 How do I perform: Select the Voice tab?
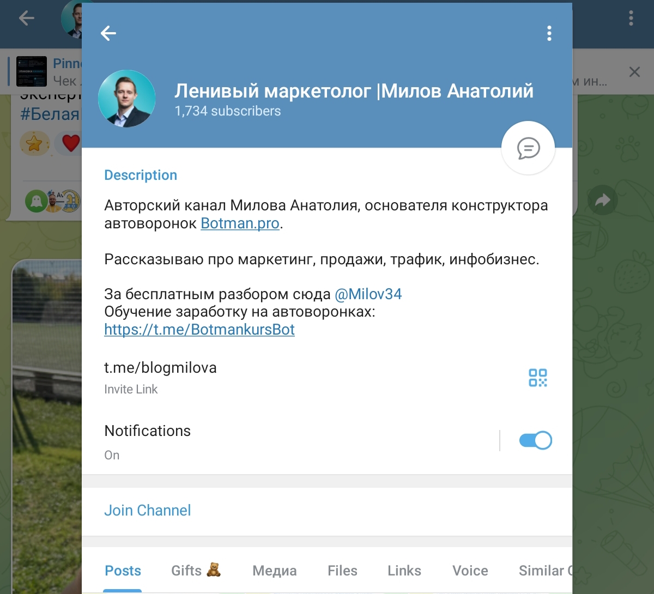[x=470, y=571]
